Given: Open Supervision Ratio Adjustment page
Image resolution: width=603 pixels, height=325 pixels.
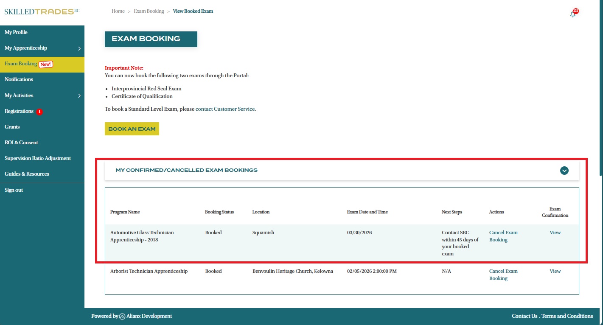Looking at the screenshot, I should (x=38, y=158).
